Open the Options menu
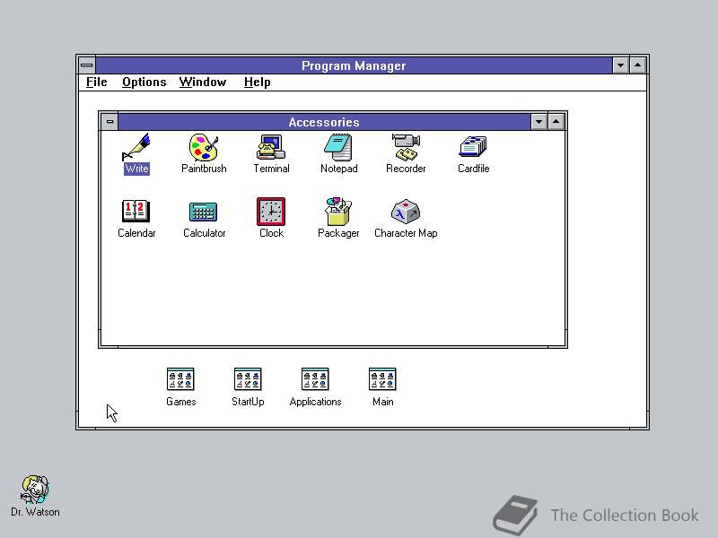Image resolution: width=718 pixels, height=538 pixels. point(144,82)
